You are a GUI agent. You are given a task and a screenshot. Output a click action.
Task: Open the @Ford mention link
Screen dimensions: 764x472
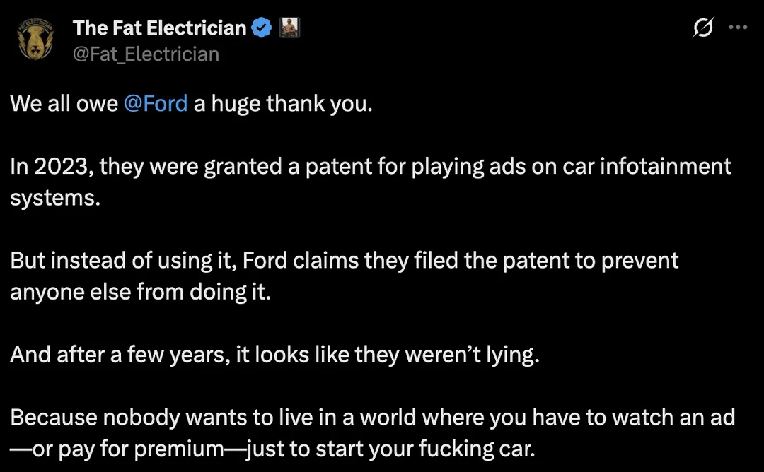[156, 104]
